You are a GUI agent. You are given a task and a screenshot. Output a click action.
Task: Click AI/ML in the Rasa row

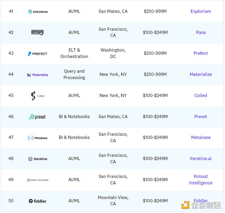pyautogui.click(x=74, y=32)
